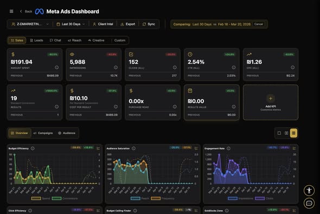Switch chart type on Budget Ceiling Finder
Image resolution: width=320 pixels, height=214 pixels.
(196, 210)
